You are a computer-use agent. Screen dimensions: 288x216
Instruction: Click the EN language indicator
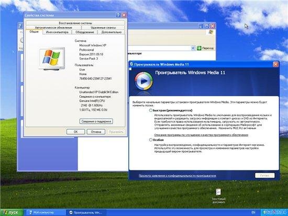[253, 212]
